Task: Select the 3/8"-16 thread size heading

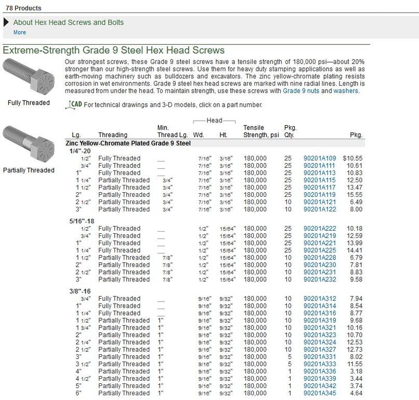Action: coord(80,291)
